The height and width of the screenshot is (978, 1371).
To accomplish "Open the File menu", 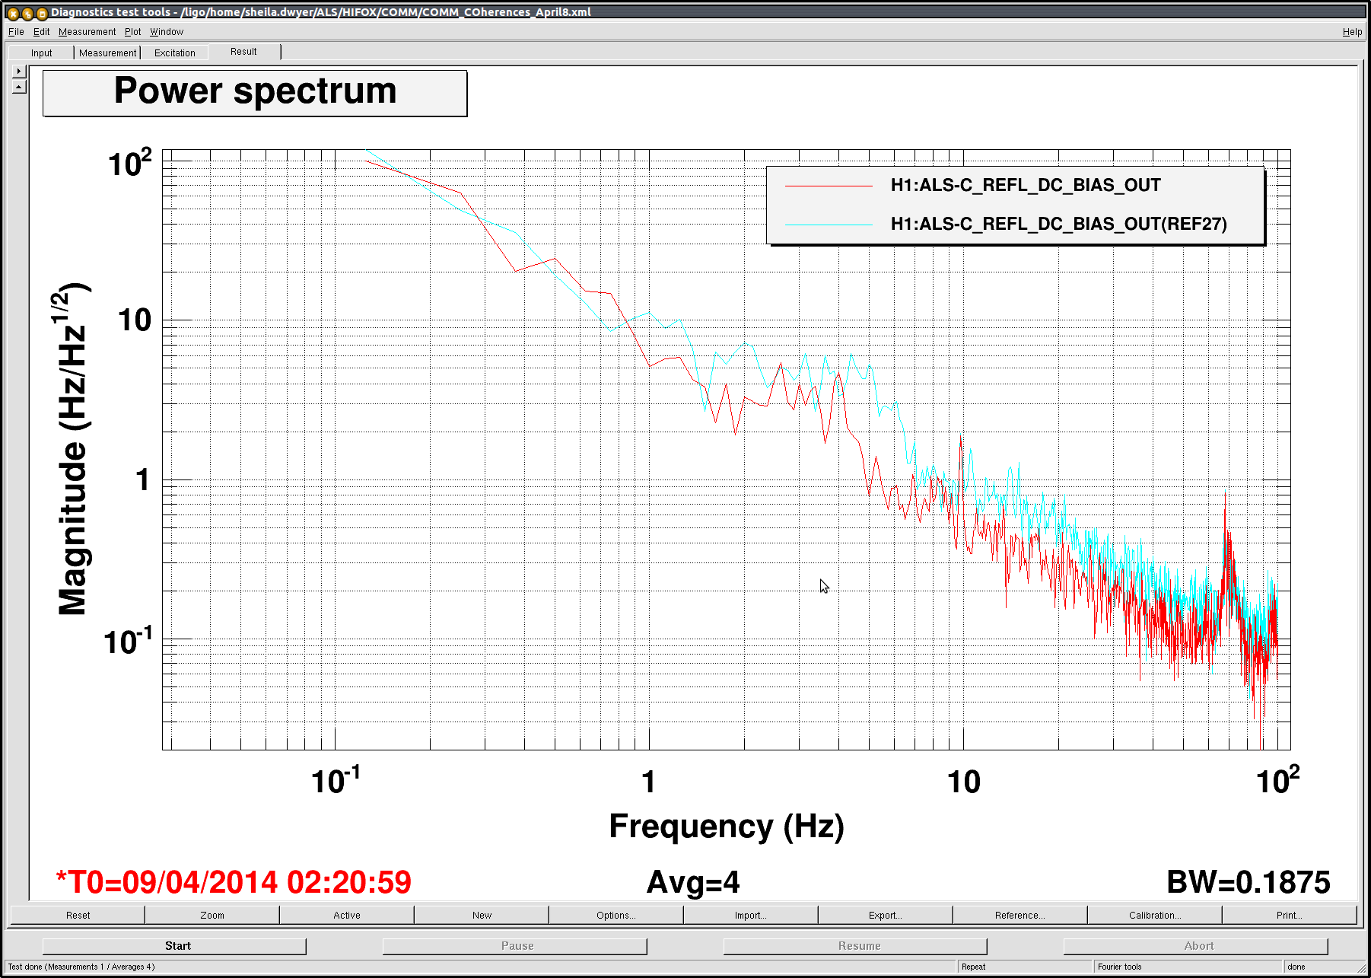I will [x=16, y=32].
